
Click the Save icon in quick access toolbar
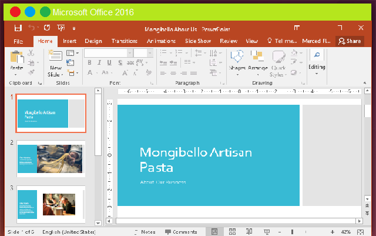18,28
